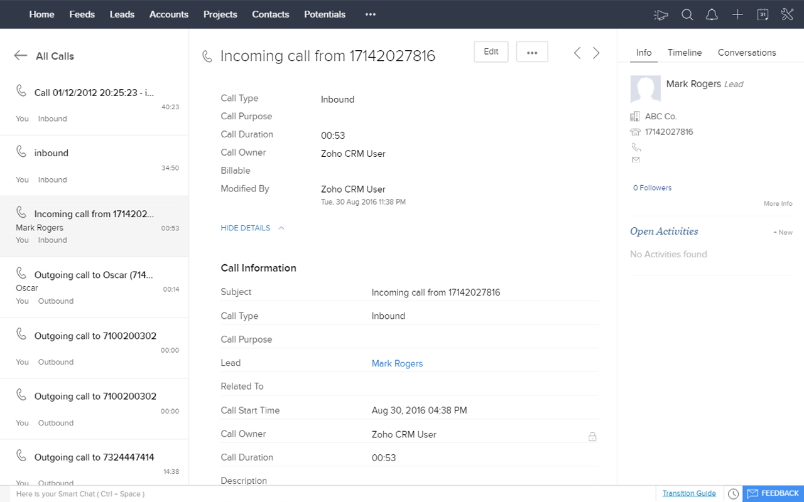Image resolution: width=804 pixels, height=502 pixels.
Task: Click the Edit button
Action: coord(491,51)
